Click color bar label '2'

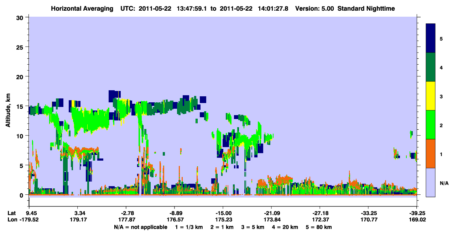441,125
